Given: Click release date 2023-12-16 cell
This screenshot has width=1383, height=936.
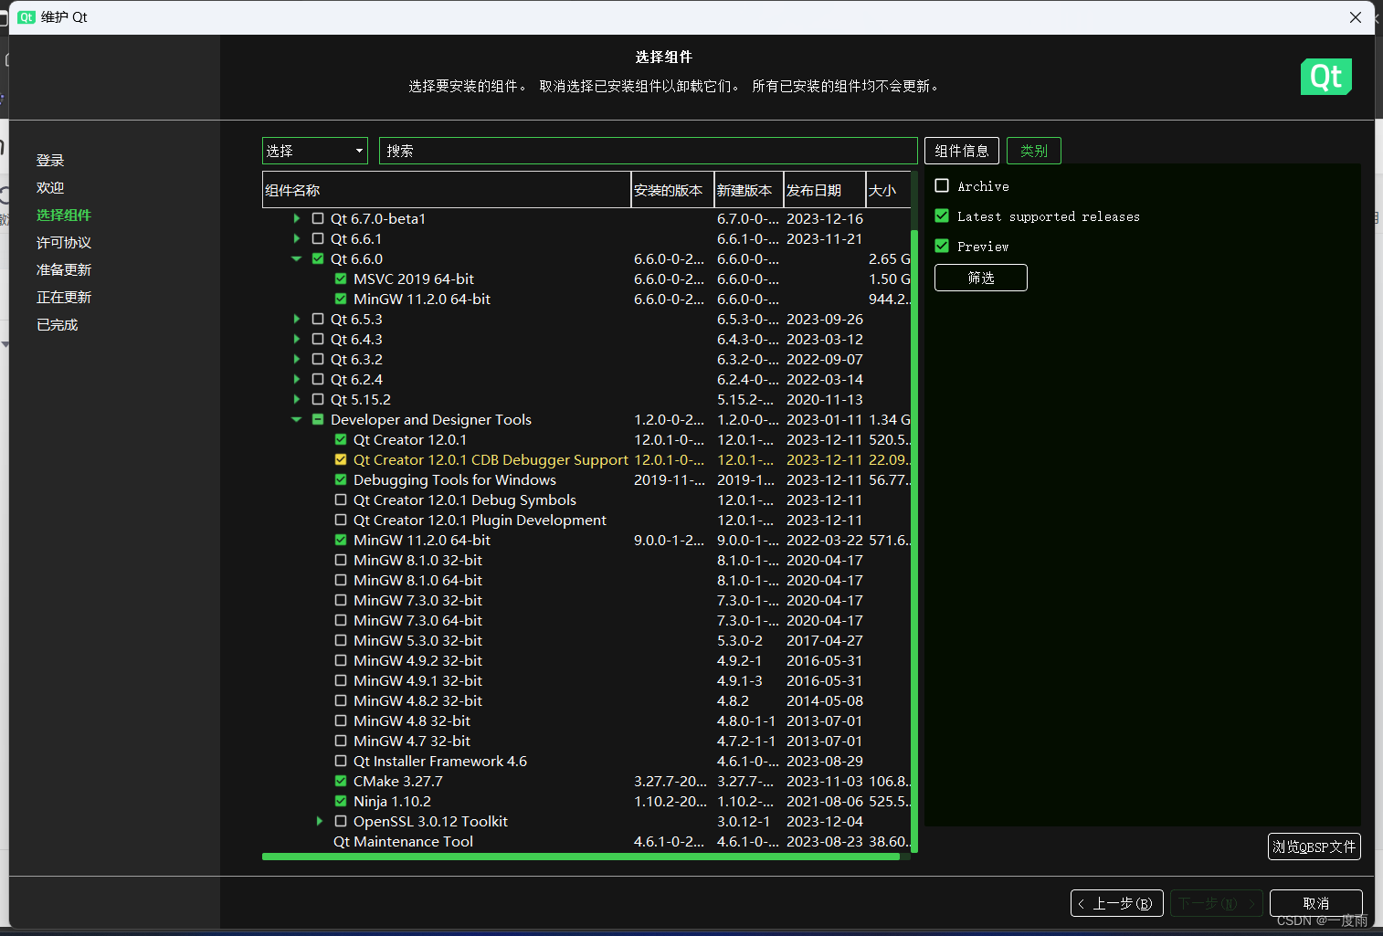Looking at the screenshot, I should [825, 218].
